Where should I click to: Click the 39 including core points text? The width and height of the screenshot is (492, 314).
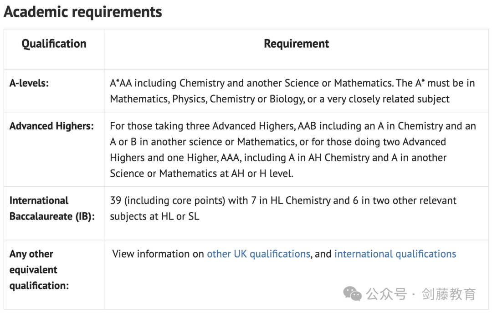pyautogui.click(x=283, y=209)
